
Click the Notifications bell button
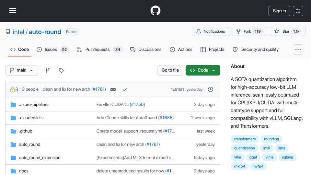click(210, 31)
